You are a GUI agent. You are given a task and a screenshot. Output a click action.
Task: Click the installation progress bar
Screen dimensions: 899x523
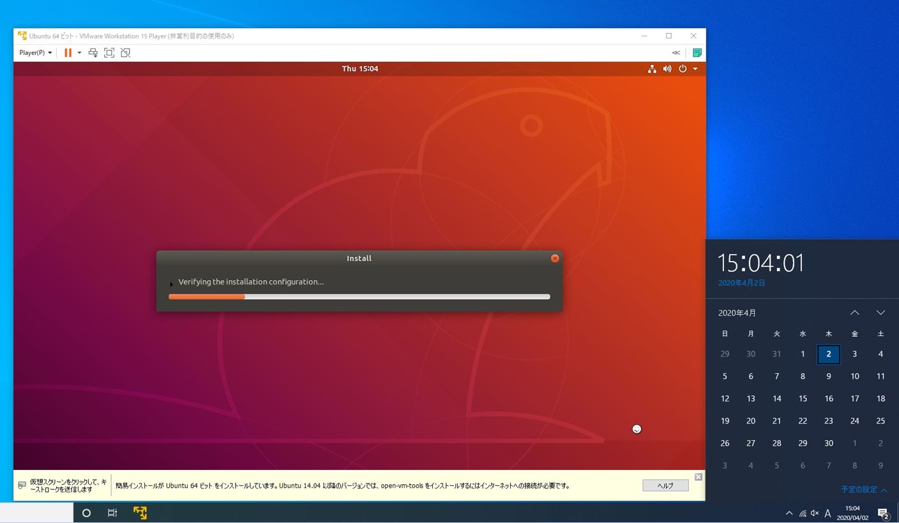(x=359, y=297)
